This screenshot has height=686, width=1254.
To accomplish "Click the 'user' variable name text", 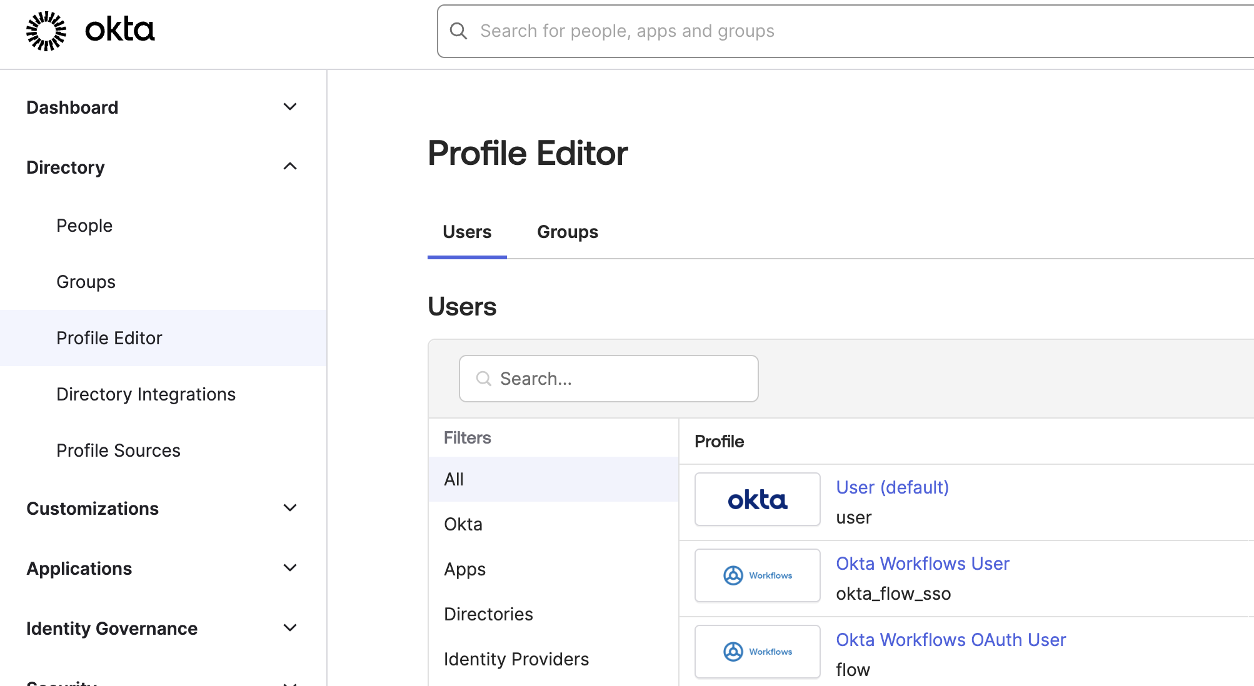I will pos(853,517).
